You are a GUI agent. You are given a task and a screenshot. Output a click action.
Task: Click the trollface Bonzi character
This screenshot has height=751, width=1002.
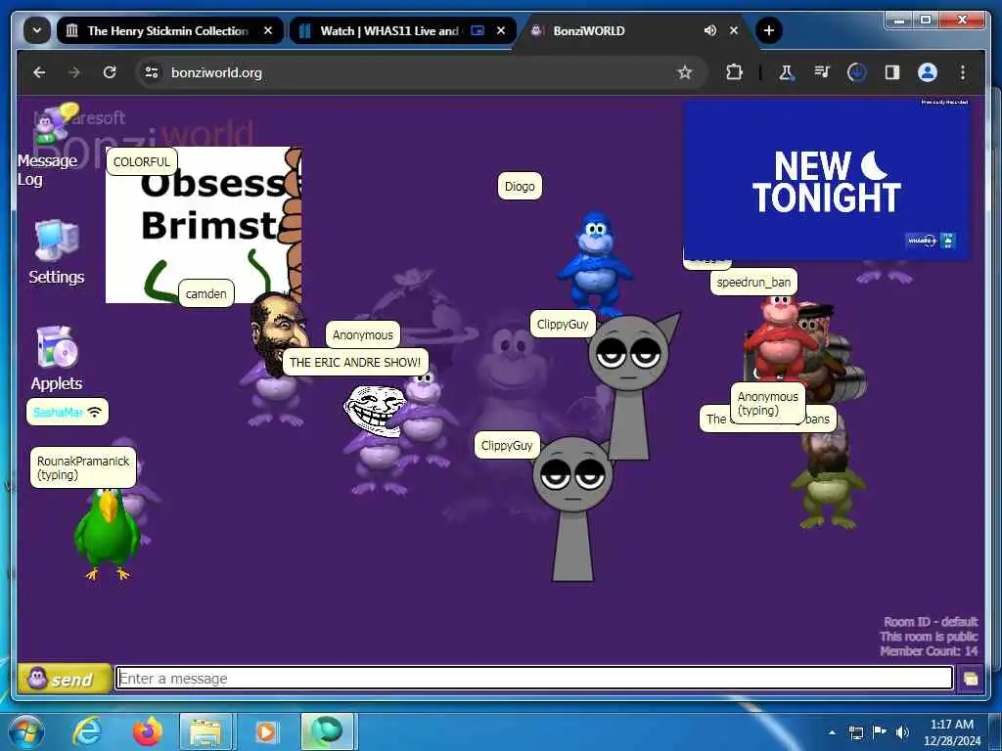click(377, 439)
